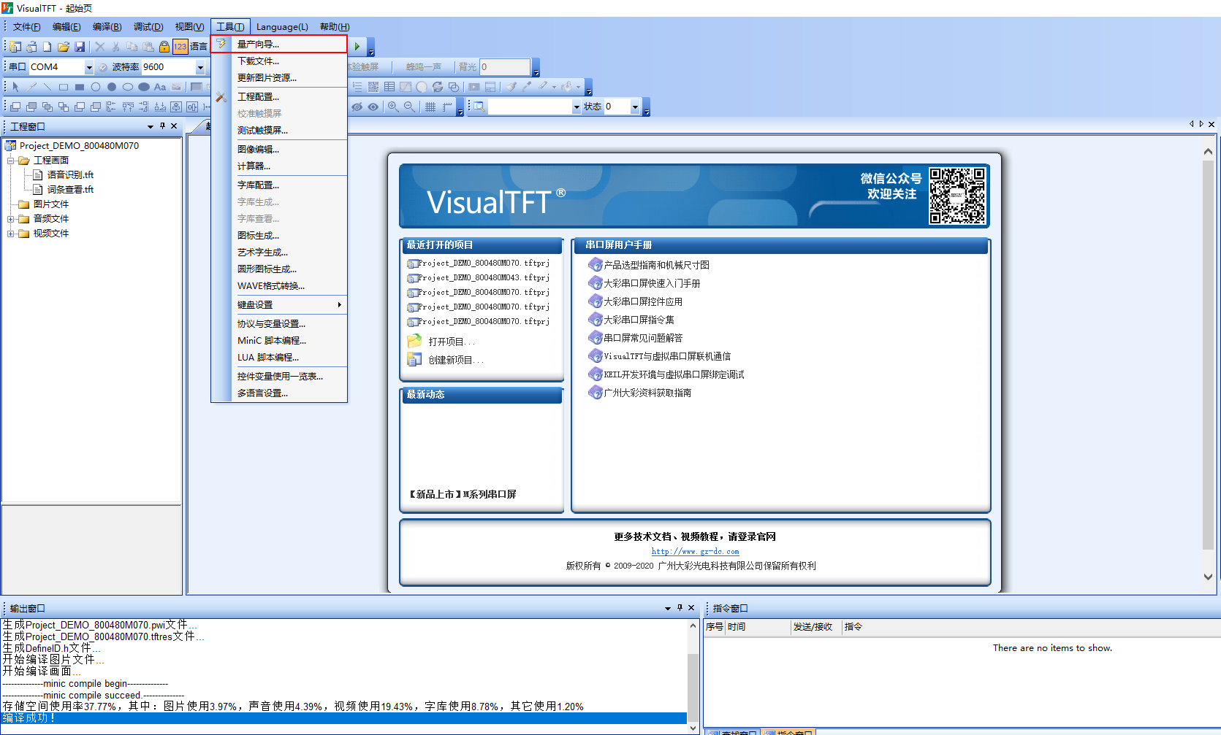Click the WeChat QR code image
1221x735 pixels.
coord(957,196)
